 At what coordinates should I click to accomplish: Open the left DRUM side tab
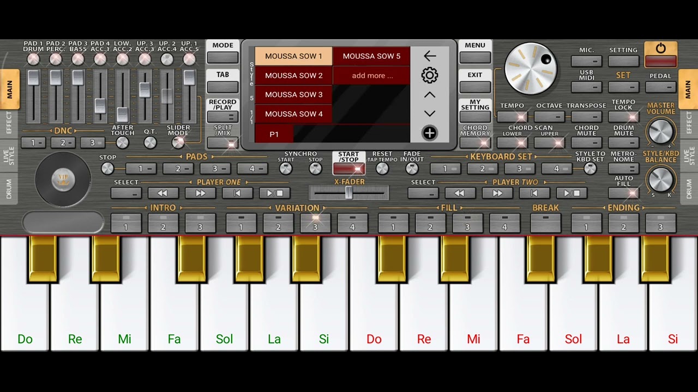point(9,189)
